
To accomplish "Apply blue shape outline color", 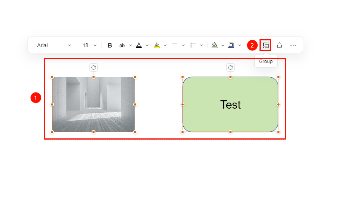I will [x=231, y=45].
